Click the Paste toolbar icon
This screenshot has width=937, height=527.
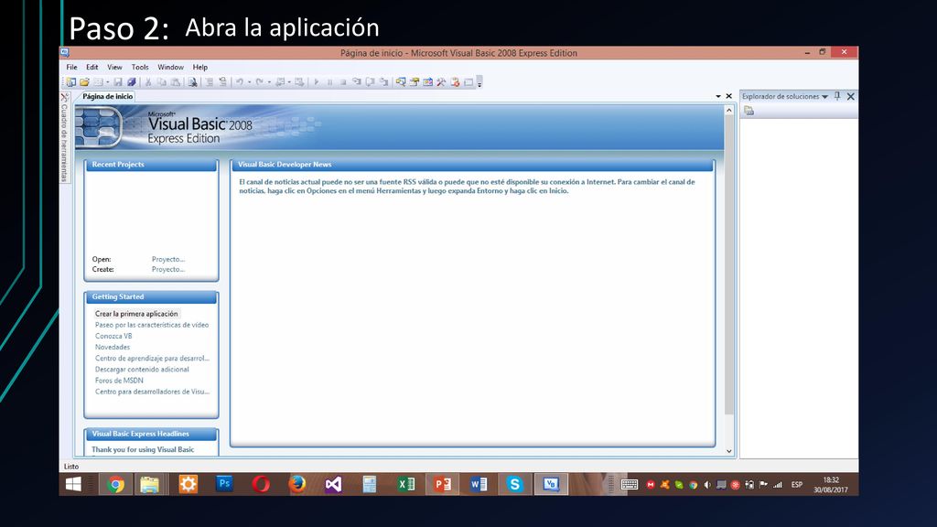(x=175, y=81)
